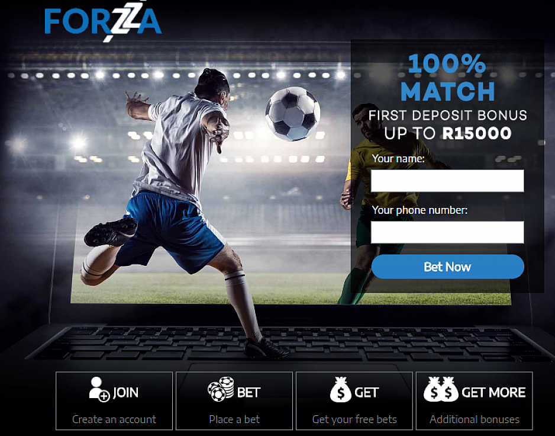The height and width of the screenshot is (436, 555).
Task: Click the single money bag Get icon
Action: point(340,390)
